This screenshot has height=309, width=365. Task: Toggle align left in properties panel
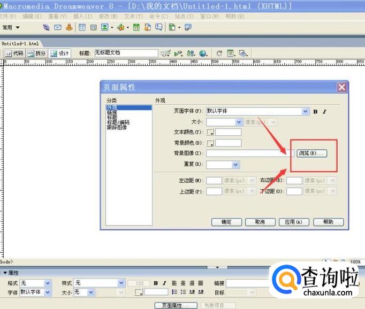[174, 283]
